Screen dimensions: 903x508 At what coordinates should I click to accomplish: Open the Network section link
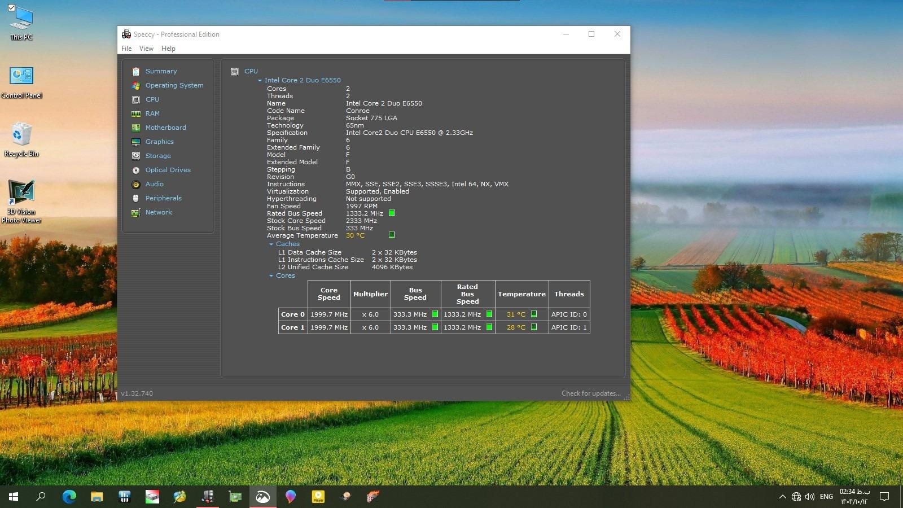point(159,213)
